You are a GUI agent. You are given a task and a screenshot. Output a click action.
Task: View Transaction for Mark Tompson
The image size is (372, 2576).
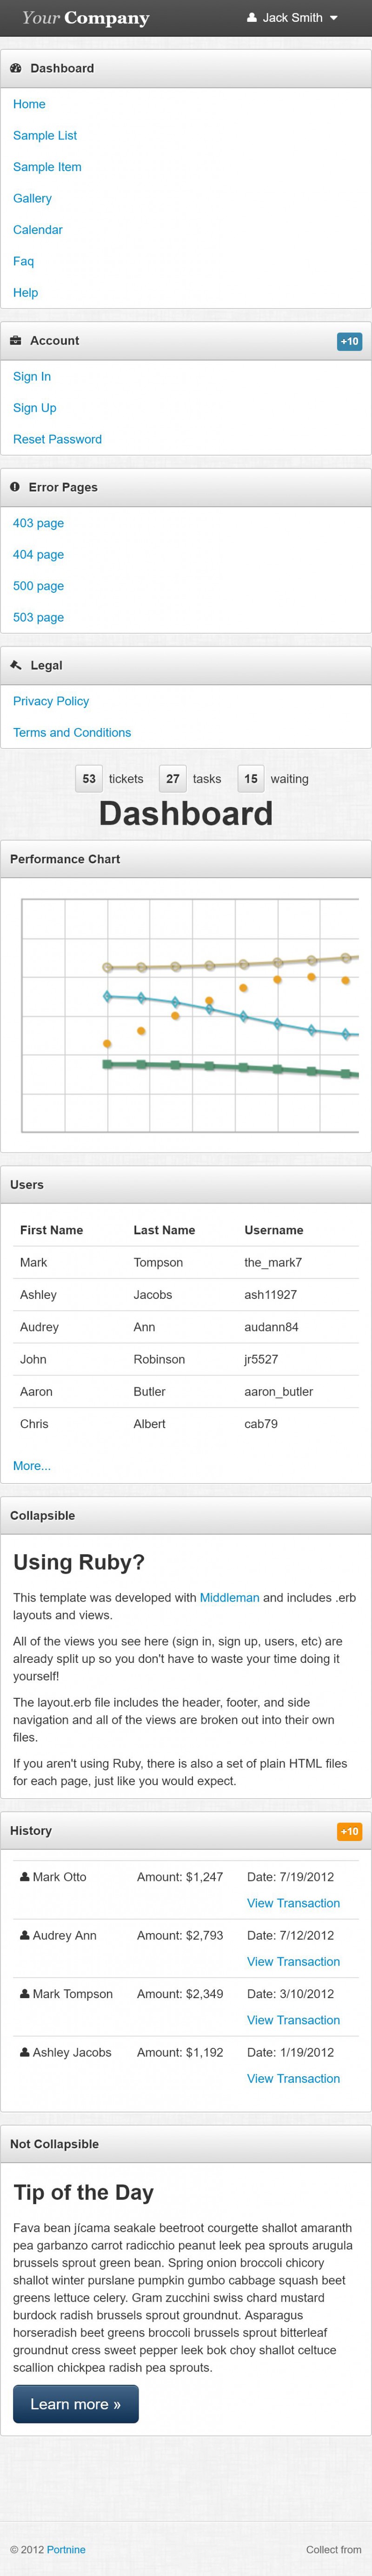pos(293,2020)
